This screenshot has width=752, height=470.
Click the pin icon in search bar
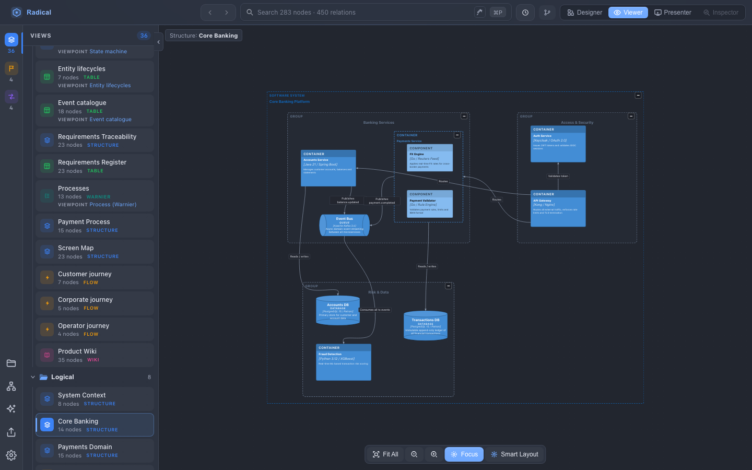pos(479,12)
